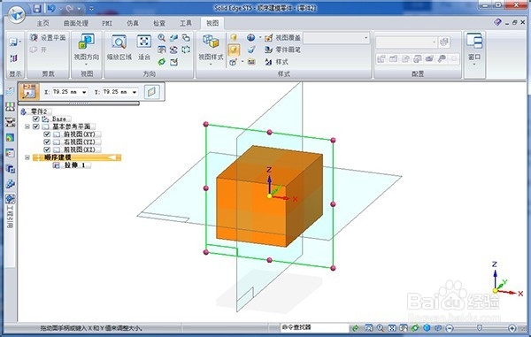This screenshot has width=531, height=337.
Task: Click the Fit (适合) view tool
Action: tap(144, 48)
